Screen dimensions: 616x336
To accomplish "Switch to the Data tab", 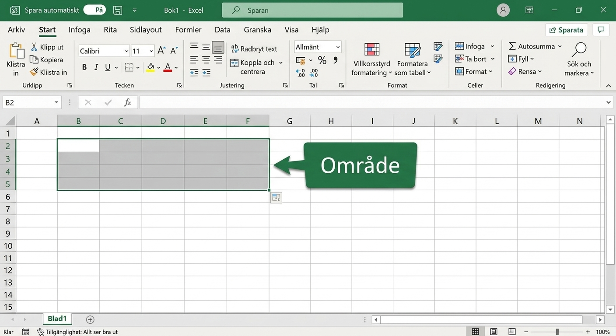I will [x=222, y=30].
